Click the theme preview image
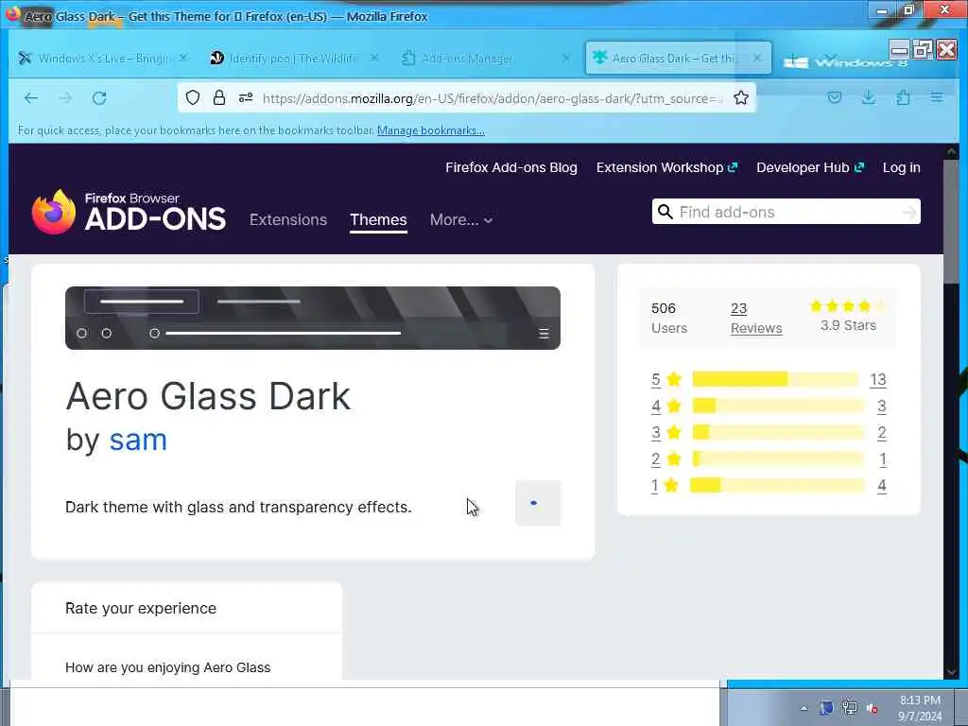The width and height of the screenshot is (968, 726). (x=313, y=318)
